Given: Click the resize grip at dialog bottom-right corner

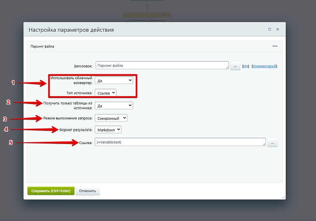Looking at the screenshot, I should 283,197.
